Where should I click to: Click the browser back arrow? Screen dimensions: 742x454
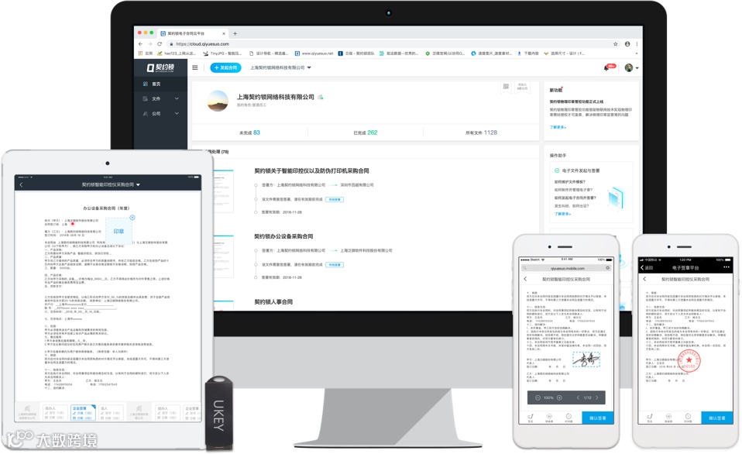[x=140, y=43]
